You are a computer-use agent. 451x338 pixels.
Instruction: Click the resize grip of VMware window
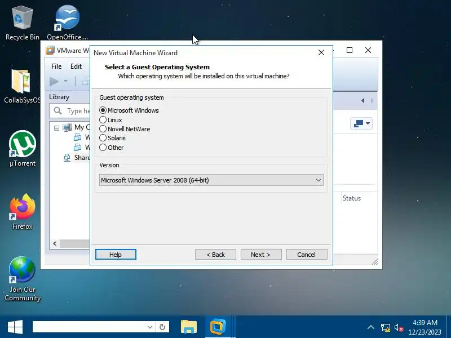click(x=374, y=261)
